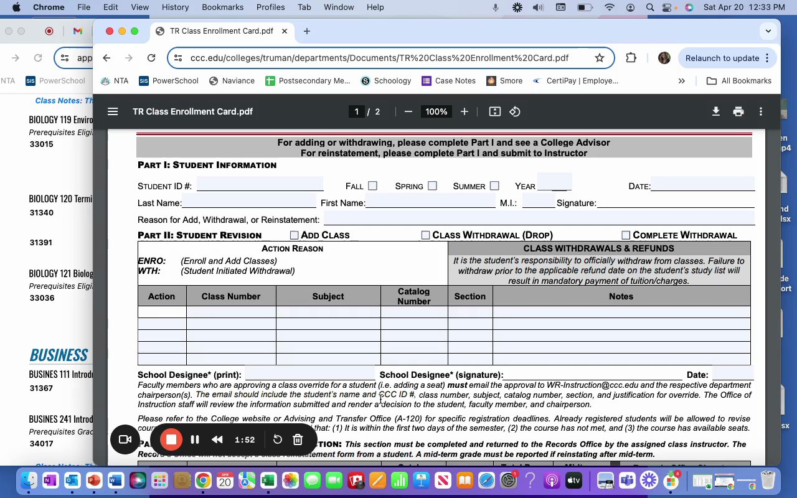
Task: Click the Reason for Add, Withdrawal field
Action: coord(539,219)
